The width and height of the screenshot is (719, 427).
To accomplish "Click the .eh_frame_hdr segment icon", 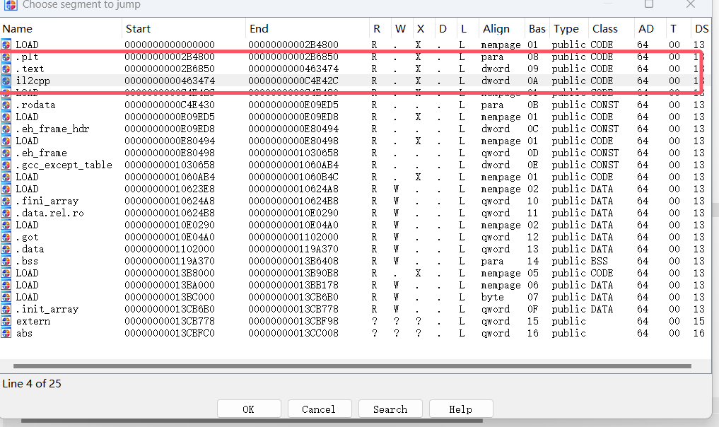I will pyautogui.click(x=6, y=129).
